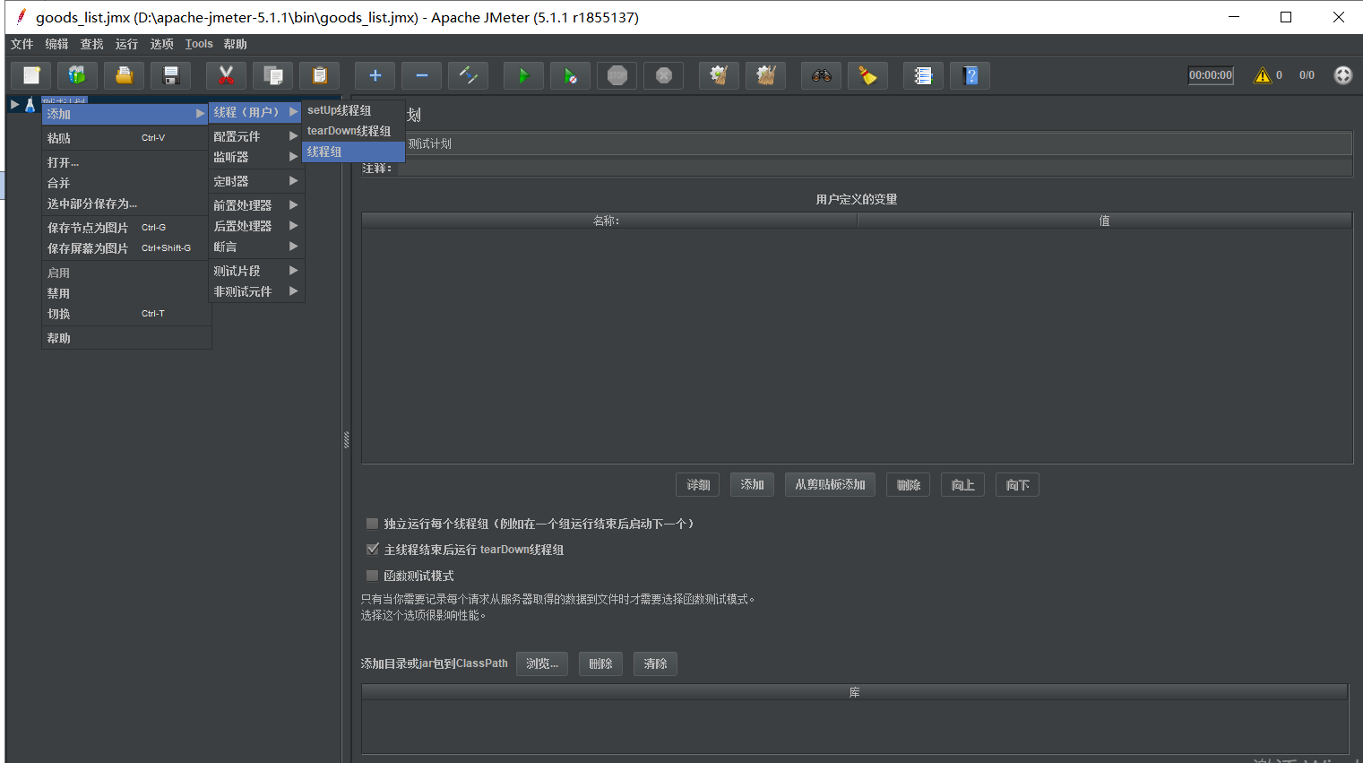Expand the 后置处理器 submenu
Screen dimensions: 1363x763
coord(255,226)
